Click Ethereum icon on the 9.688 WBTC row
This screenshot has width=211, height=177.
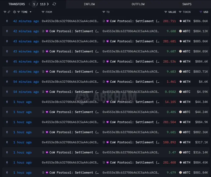pyautogui.click(x=7, y=31)
